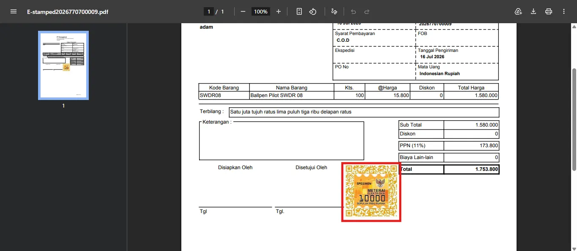Select the page 1 thumbnail
The image size is (577, 251).
(63, 65)
